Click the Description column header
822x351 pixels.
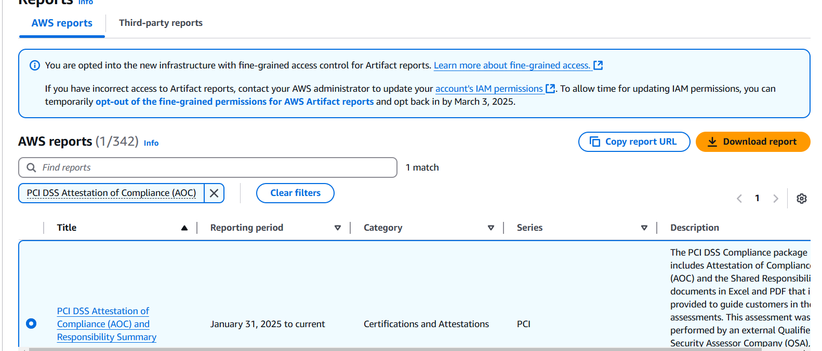pyautogui.click(x=695, y=228)
